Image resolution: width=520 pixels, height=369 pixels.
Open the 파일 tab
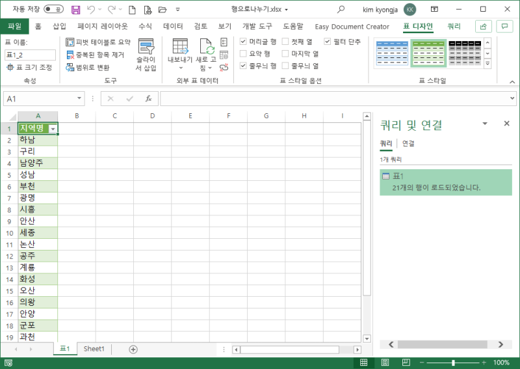14,26
